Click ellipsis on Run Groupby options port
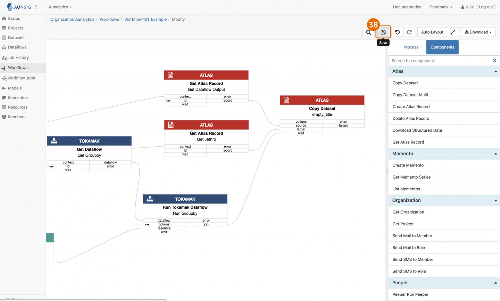500x301 pixels. (x=147, y=225)
